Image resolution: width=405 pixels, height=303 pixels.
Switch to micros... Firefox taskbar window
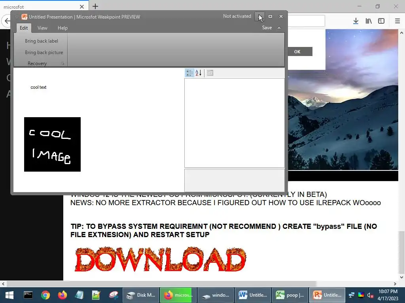pos(178,295)
